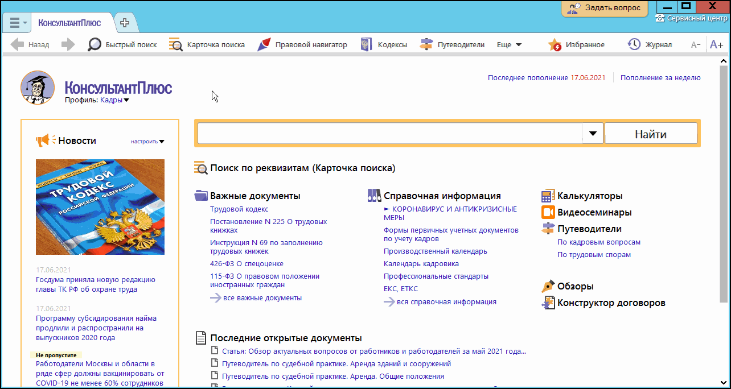
Task: Open Производственный календарь link
Action: point(436,251)
